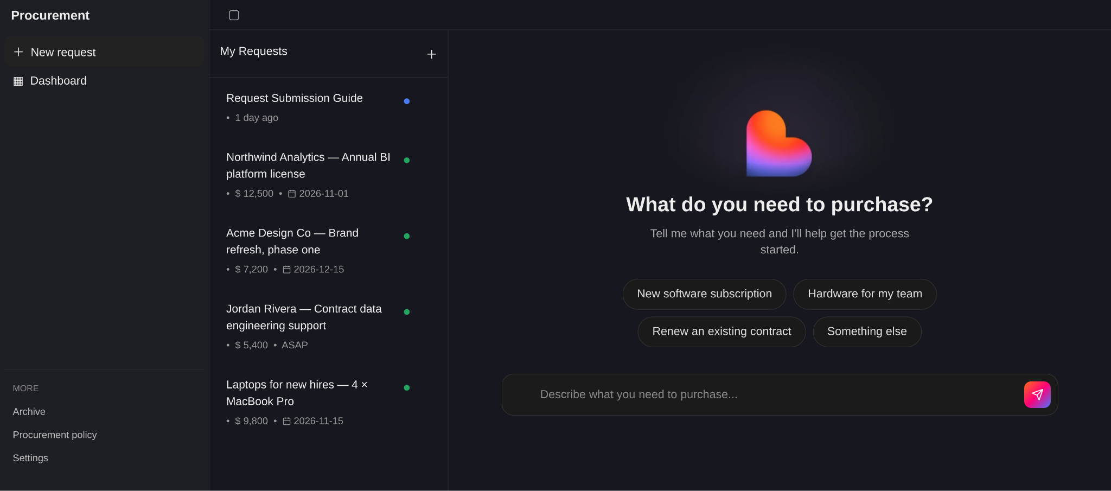Click the $ 9,800 amount
This screenshot has width=1111, height=491.
[x=251, y=421]
